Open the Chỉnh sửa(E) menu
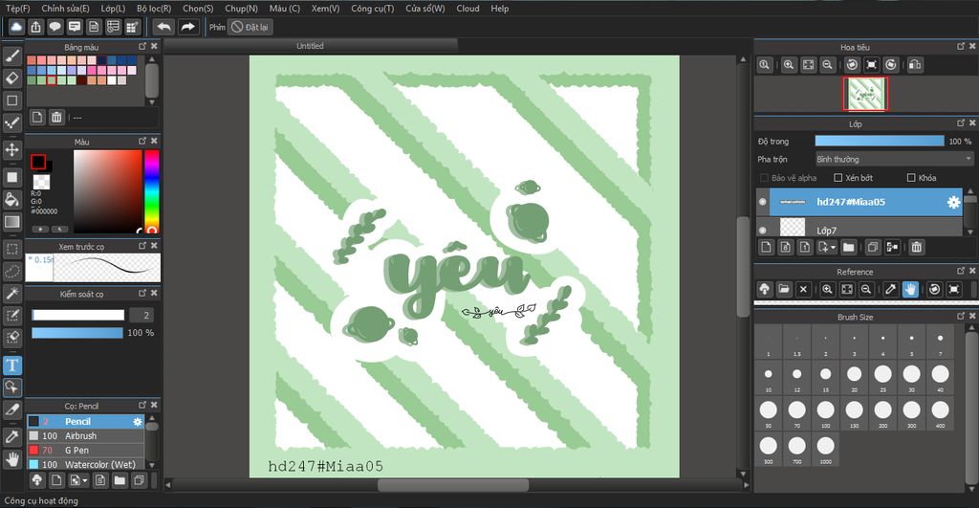 (66, 8)
